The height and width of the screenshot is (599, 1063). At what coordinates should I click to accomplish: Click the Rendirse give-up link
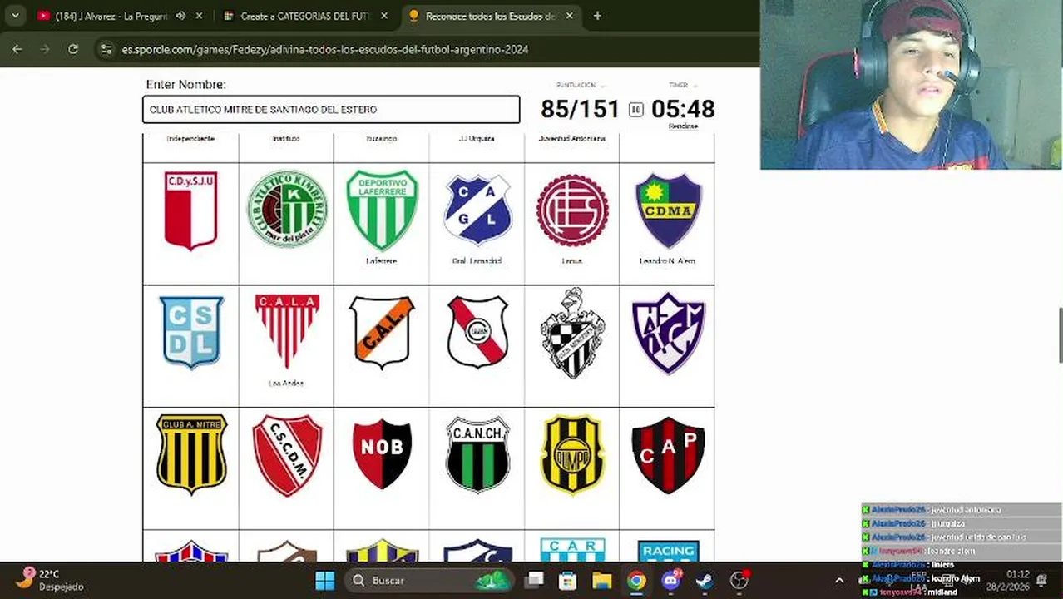683,126
